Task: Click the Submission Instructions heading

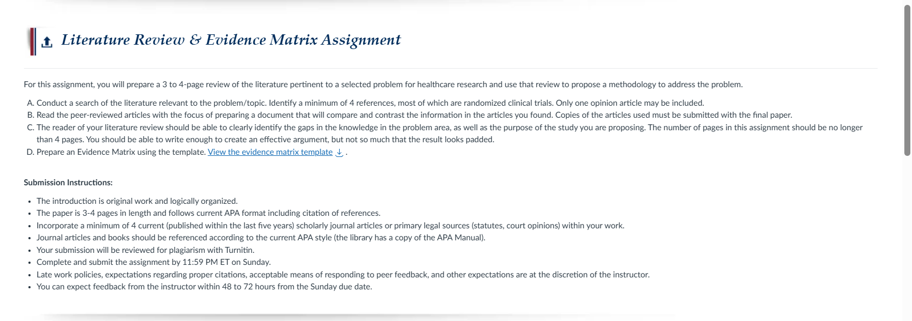Action: [x=68, y=183]
